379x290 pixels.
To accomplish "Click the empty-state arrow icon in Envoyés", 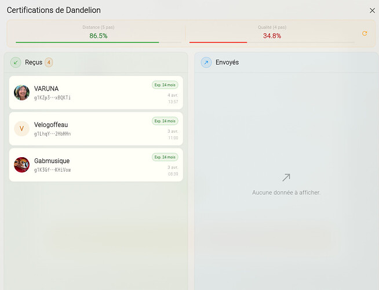I will [286, 177].
